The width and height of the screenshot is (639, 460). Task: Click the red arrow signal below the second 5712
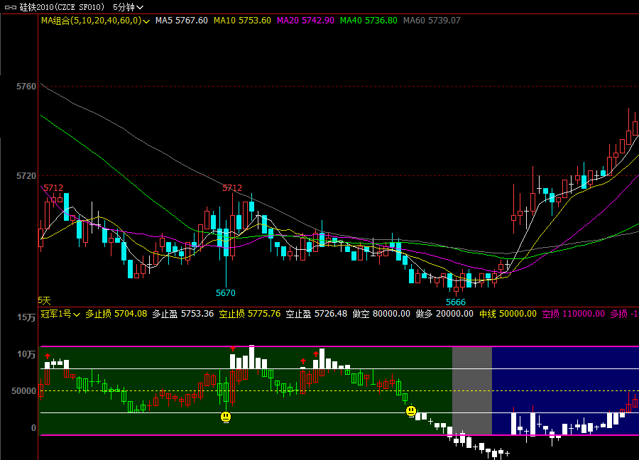coord(232,348)
